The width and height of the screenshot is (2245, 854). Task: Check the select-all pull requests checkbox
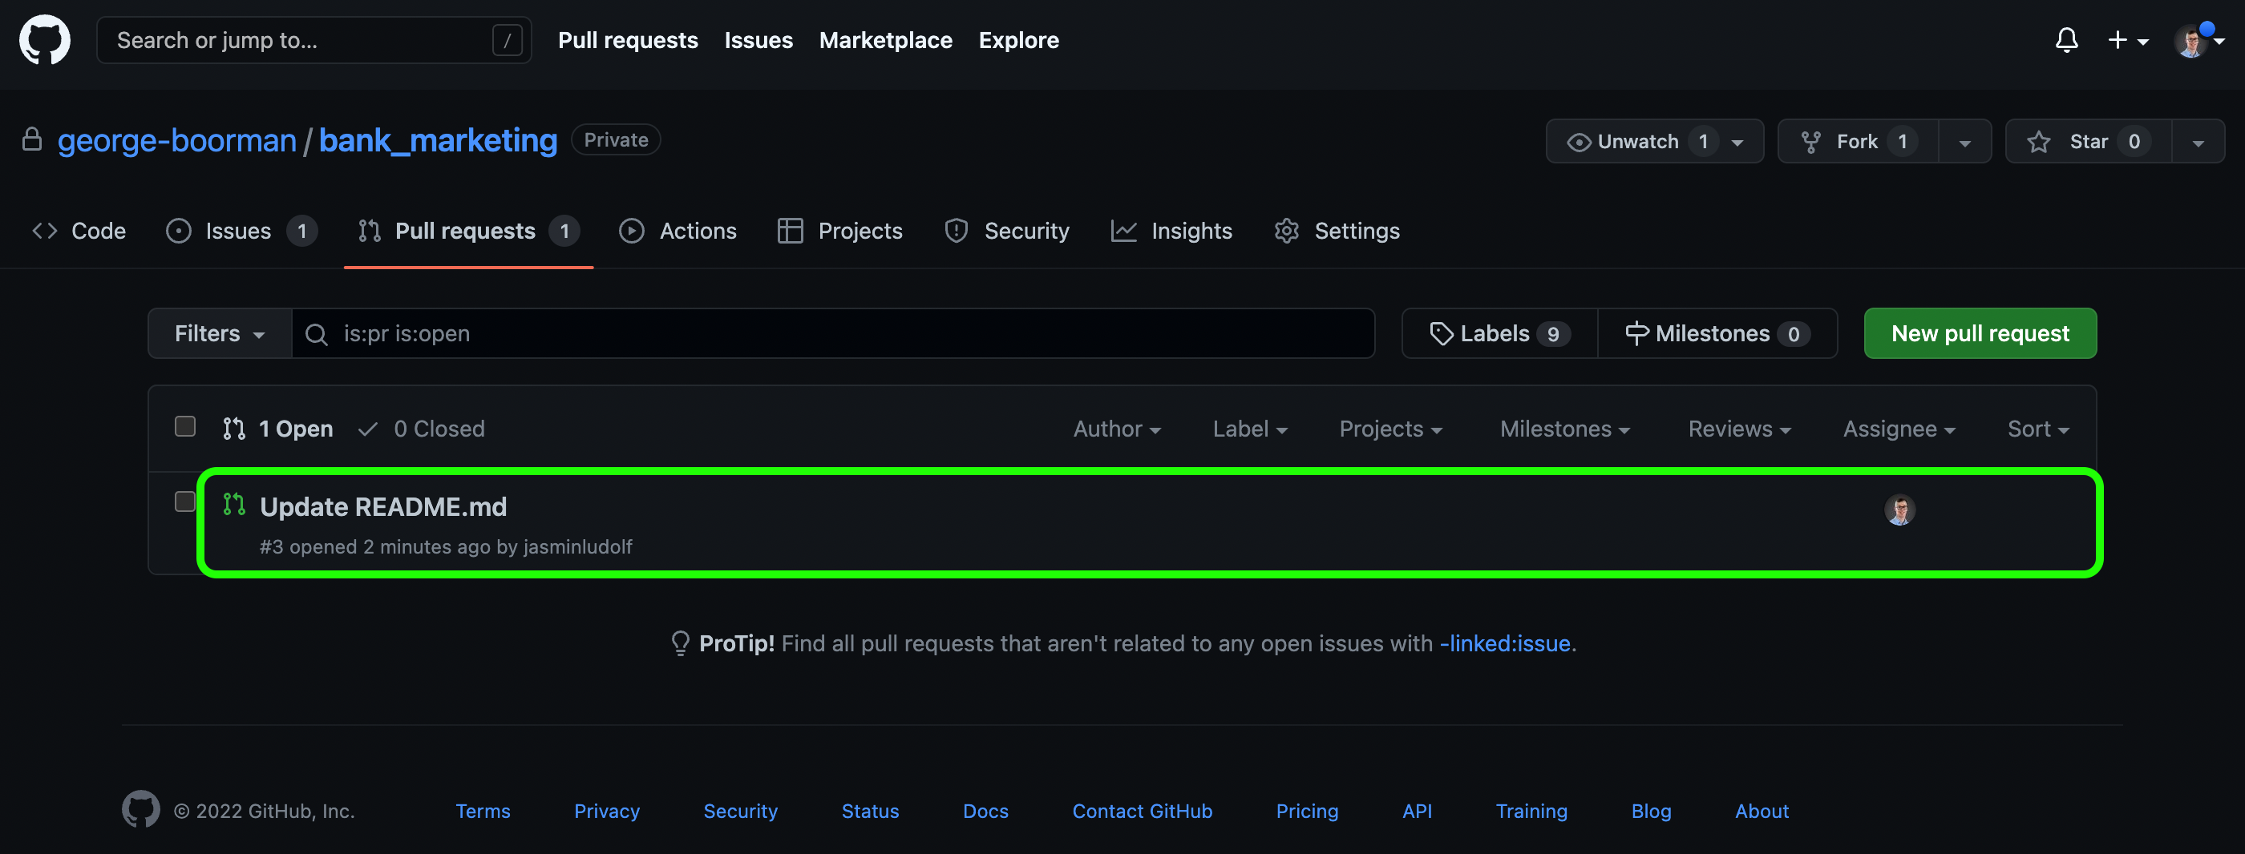(184, 426)
